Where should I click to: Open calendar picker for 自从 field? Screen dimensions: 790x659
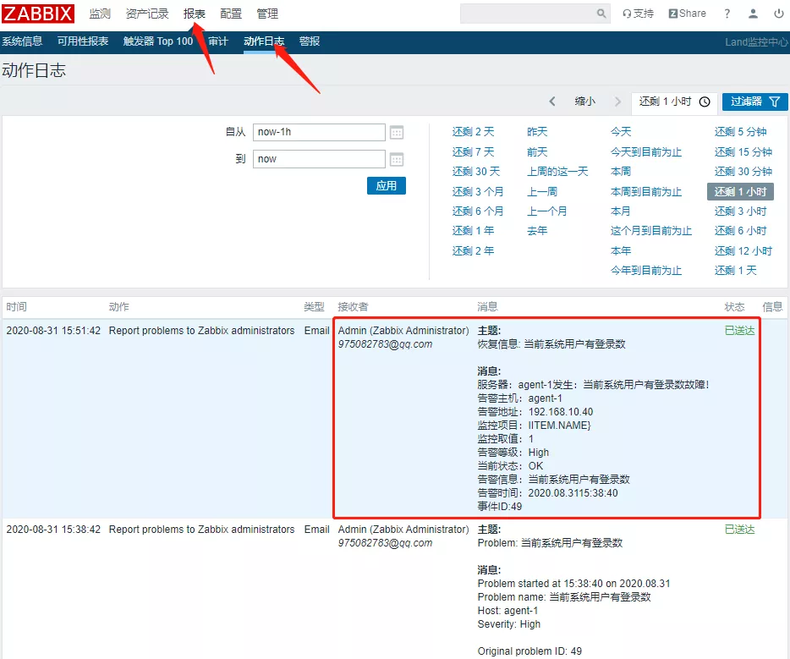(397, 133)
